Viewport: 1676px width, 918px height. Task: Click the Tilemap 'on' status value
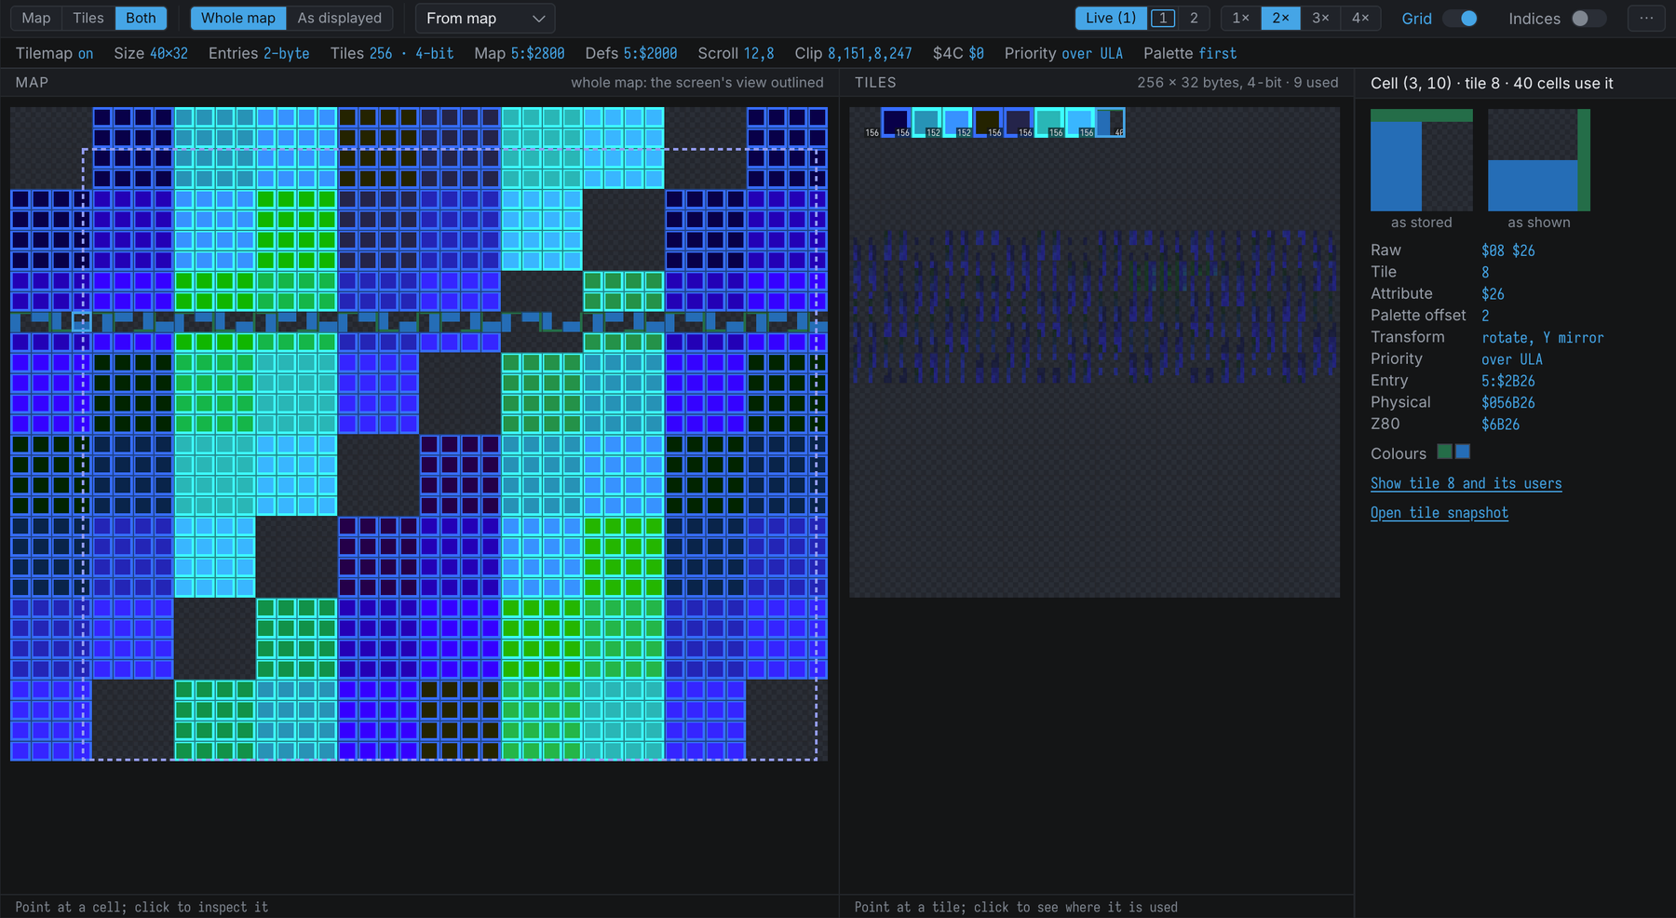(x=86, y=54)
